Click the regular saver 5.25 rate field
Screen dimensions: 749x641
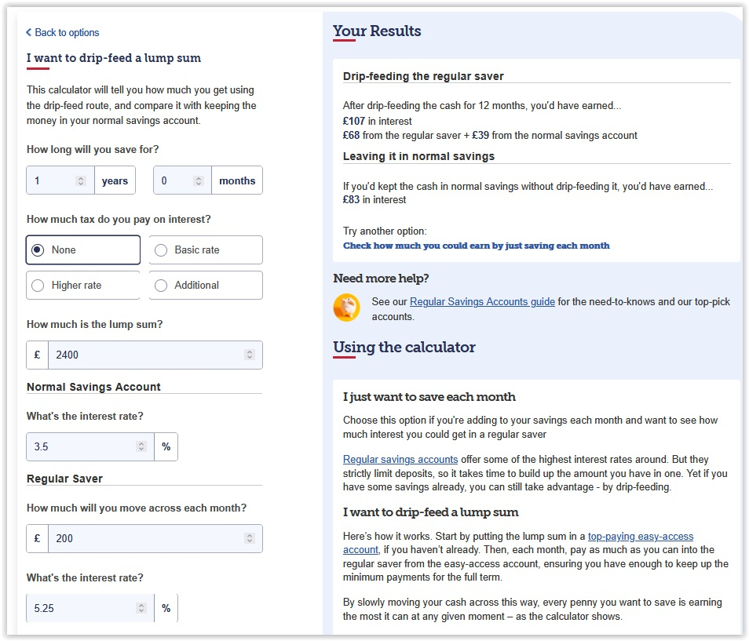90,608
